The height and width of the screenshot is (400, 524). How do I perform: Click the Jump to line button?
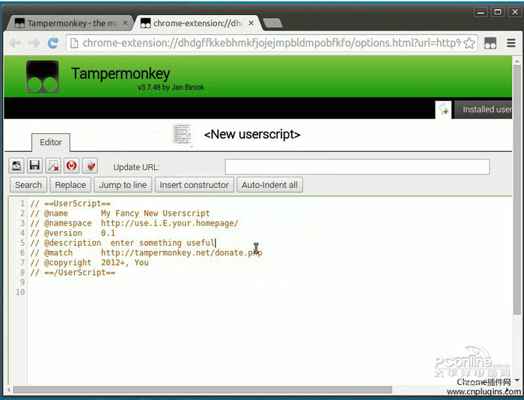point(123,185)
